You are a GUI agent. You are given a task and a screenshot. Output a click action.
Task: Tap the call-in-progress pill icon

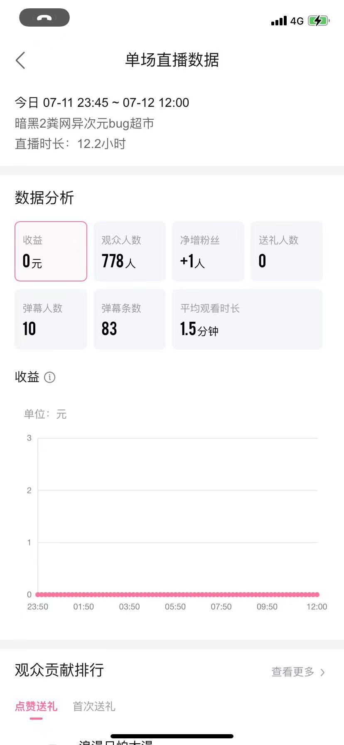click(44, 17)
